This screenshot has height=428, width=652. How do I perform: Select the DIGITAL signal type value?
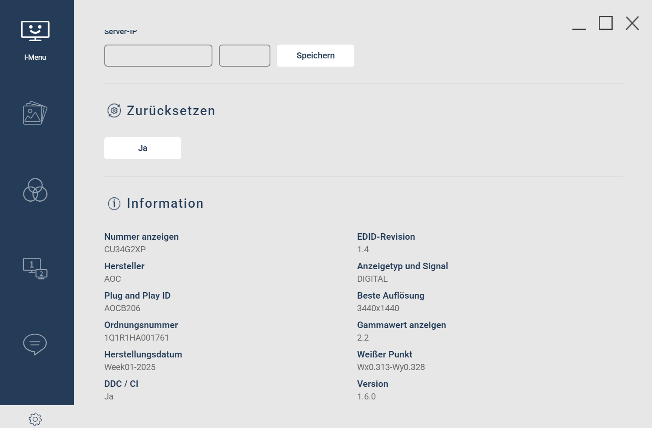point(373,279)
